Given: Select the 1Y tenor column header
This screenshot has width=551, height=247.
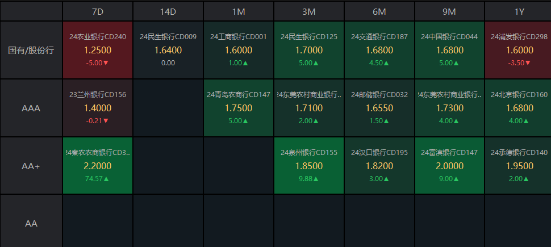Looking at the screenshot, I should [x=518, y=11].
